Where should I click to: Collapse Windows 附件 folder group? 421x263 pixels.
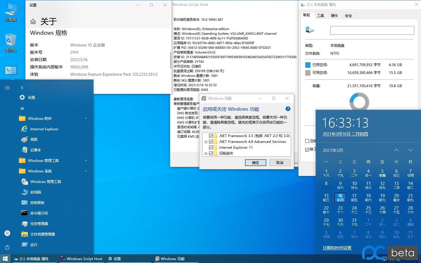click(86, 118)
